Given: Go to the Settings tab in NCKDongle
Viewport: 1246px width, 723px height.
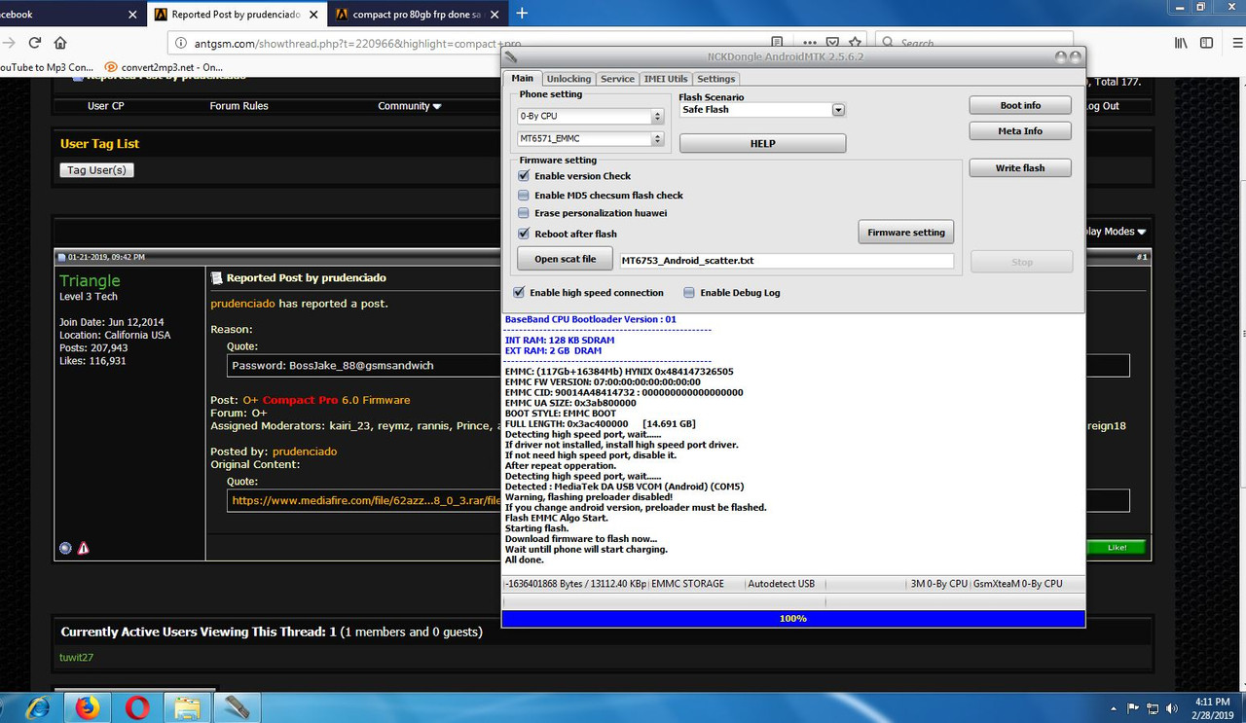Looking at the screenshot, I should pyautogui.click(x=715, y=79).
